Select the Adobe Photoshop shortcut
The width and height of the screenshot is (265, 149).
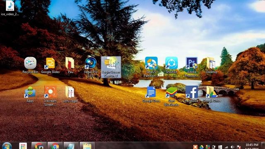click(x=191, y=67)
